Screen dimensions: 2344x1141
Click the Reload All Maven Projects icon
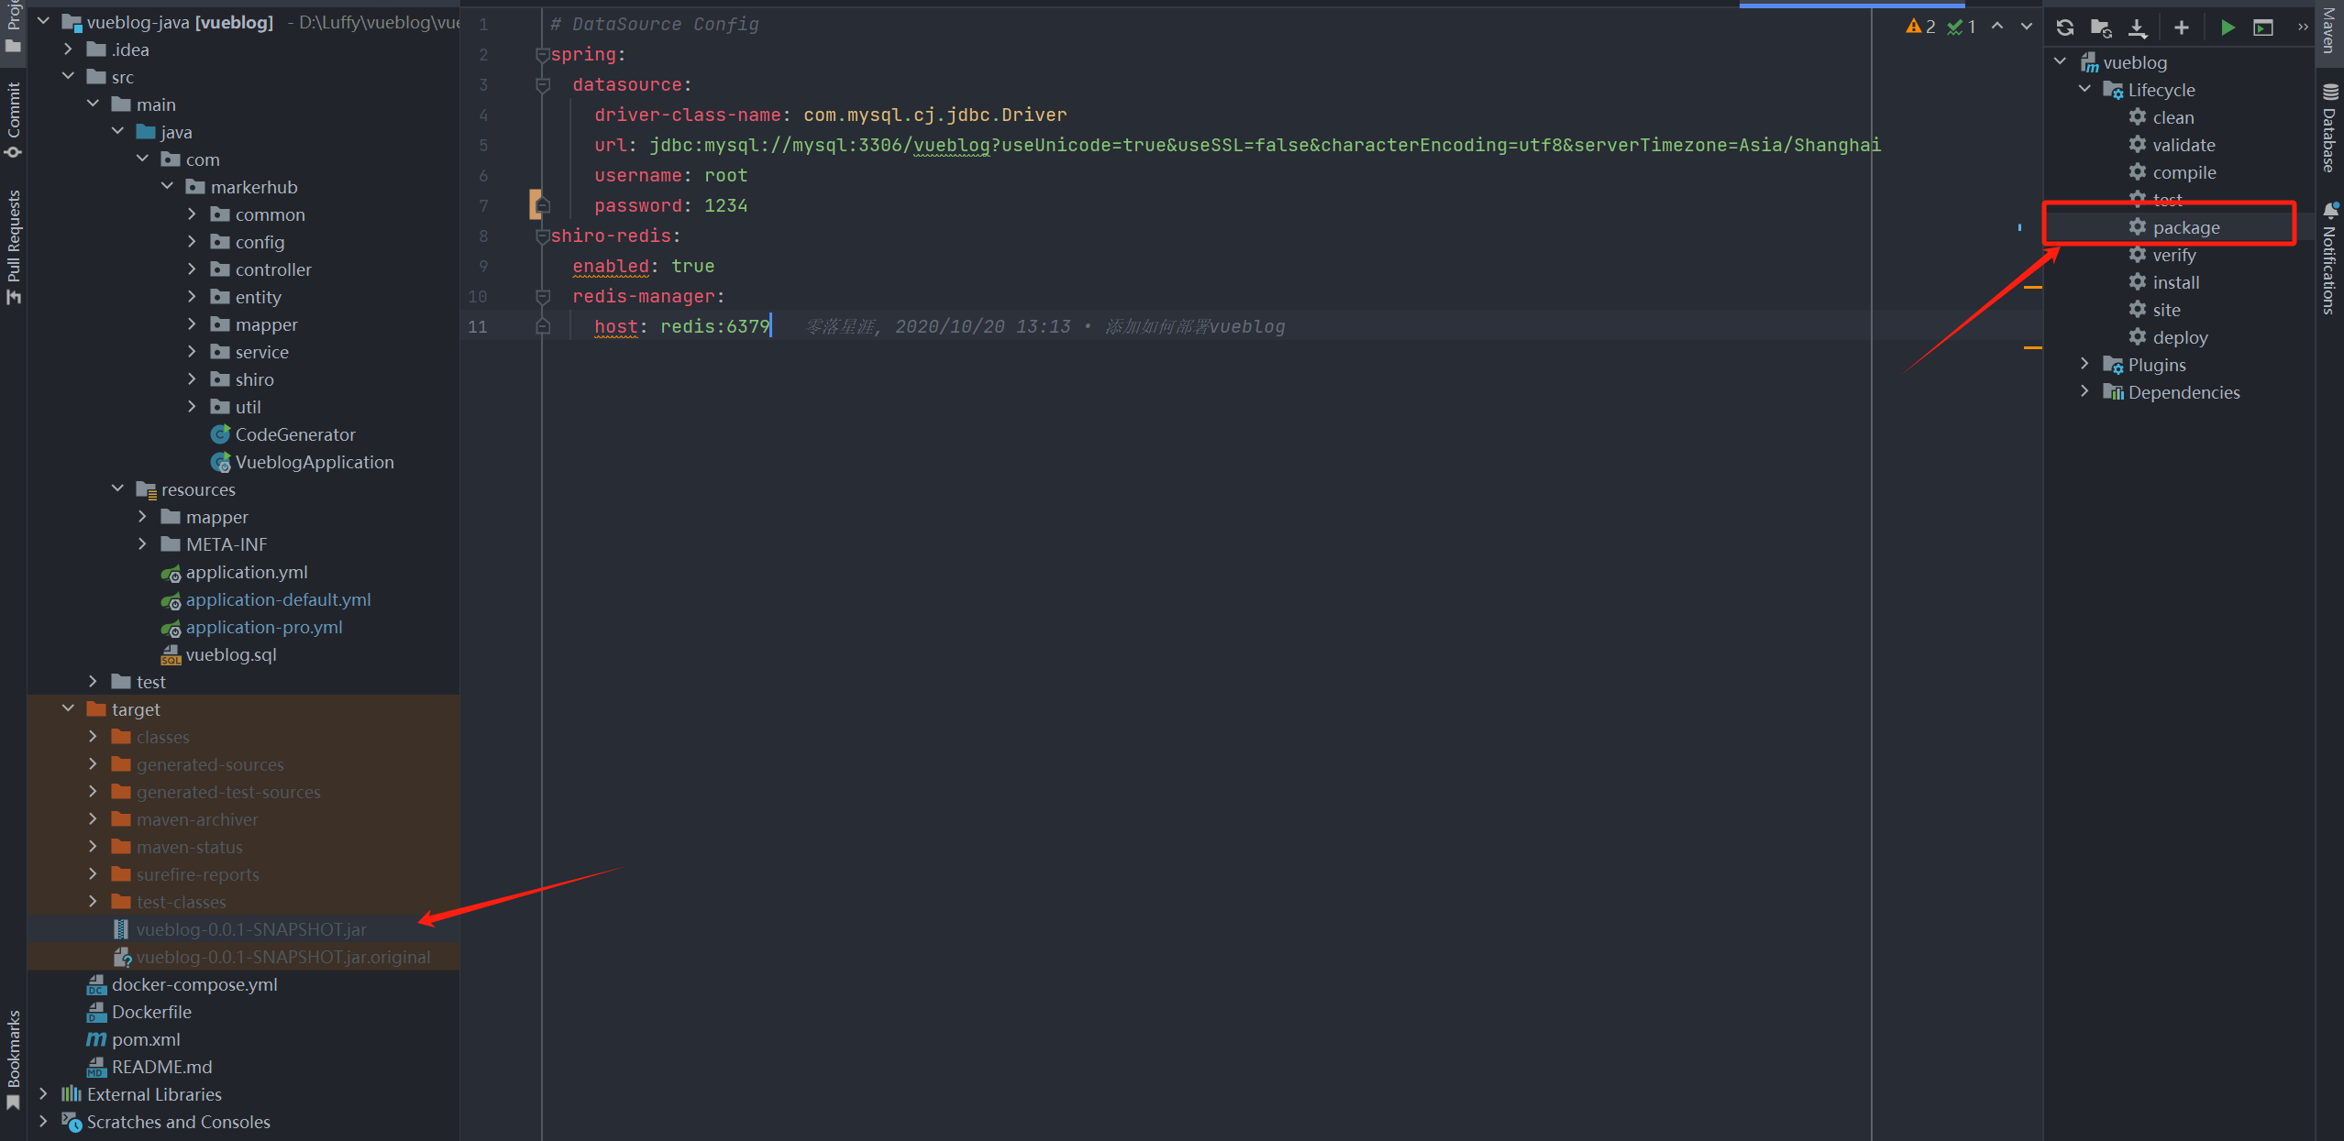[2065, 27]
